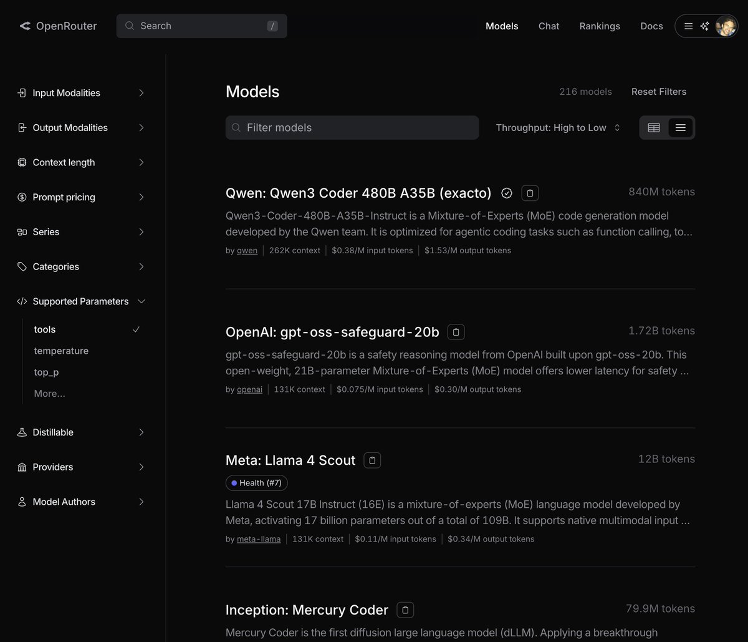Click the 79.9M tokens label
The height and width of the screenshot is (642, 748).
point(660,609)
